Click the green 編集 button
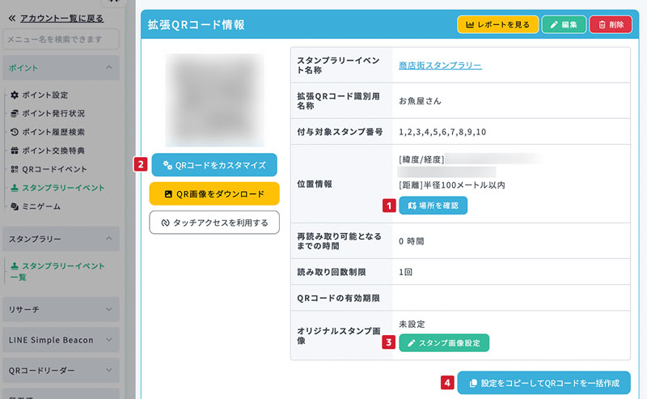Image resolution: width=647 pixels, height=399 pixels. tap(564, 24)
